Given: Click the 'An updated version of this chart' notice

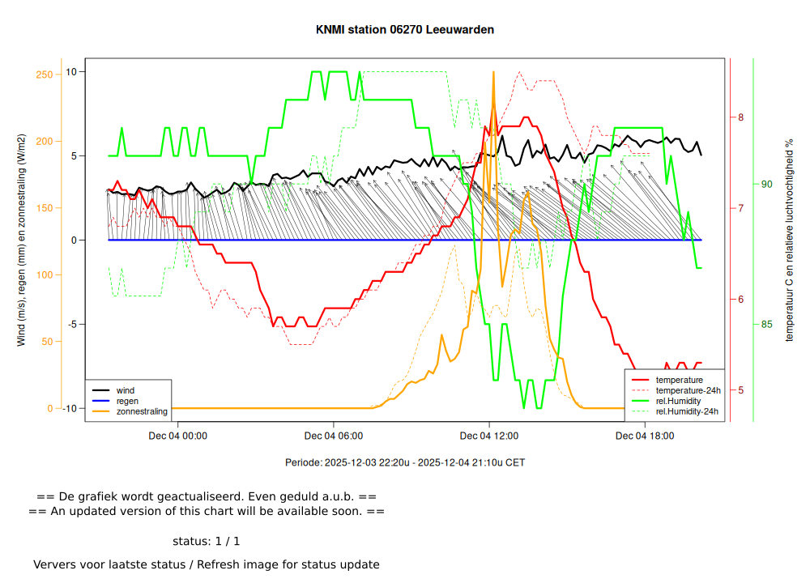Looking at the screenshot, I should click(207, 511).
